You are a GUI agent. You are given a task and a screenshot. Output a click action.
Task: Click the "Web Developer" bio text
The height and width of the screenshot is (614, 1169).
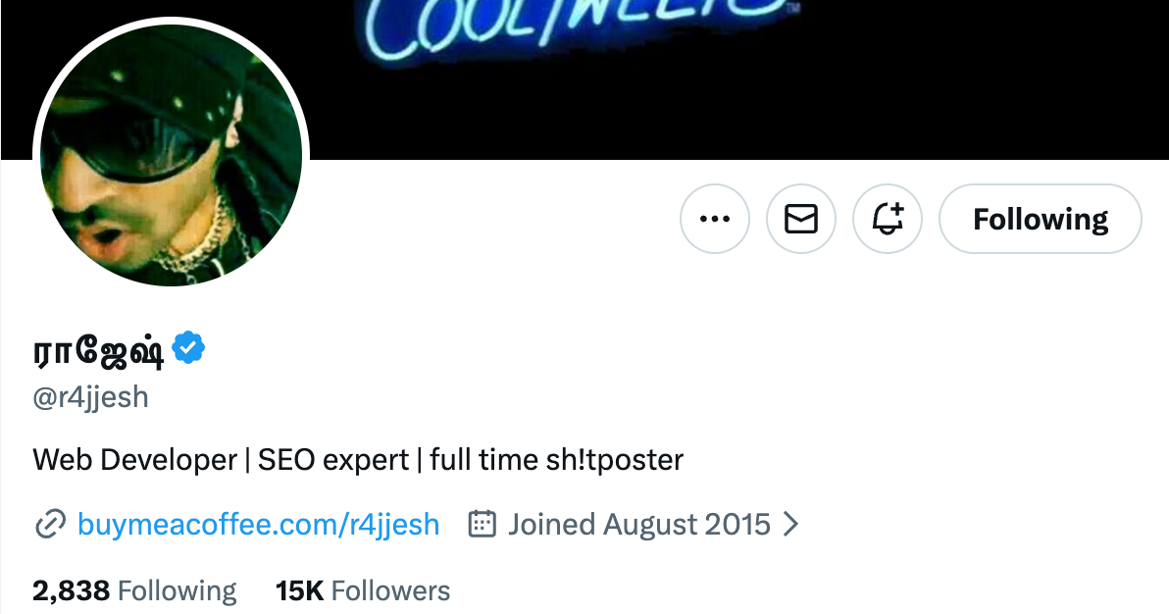pos(135,459)
